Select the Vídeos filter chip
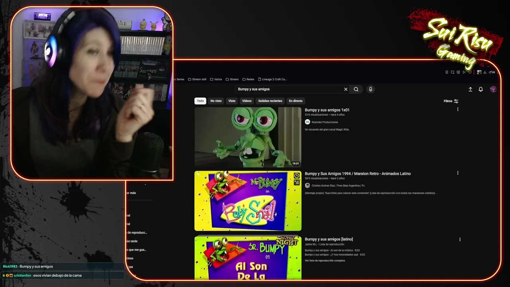Image resolution: width=510 pixels, height=287 pixels. coord(247,101)
